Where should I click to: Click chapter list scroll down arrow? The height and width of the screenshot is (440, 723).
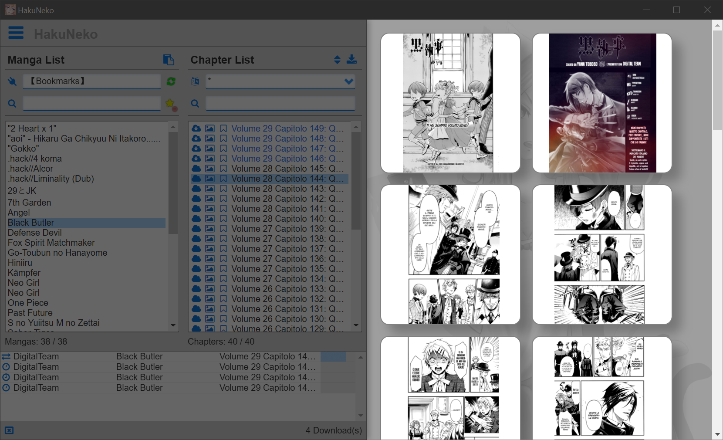point(356,325)
